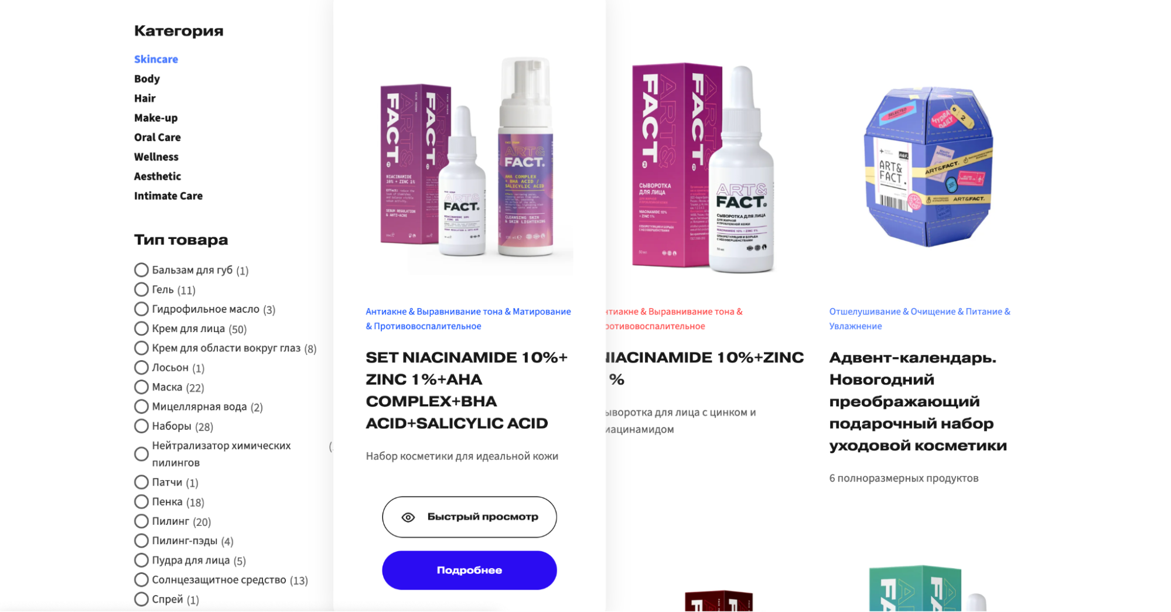Go to Make-up category
The height and width of the screenshot is (612, 1171).
click(x=156, y=118)
